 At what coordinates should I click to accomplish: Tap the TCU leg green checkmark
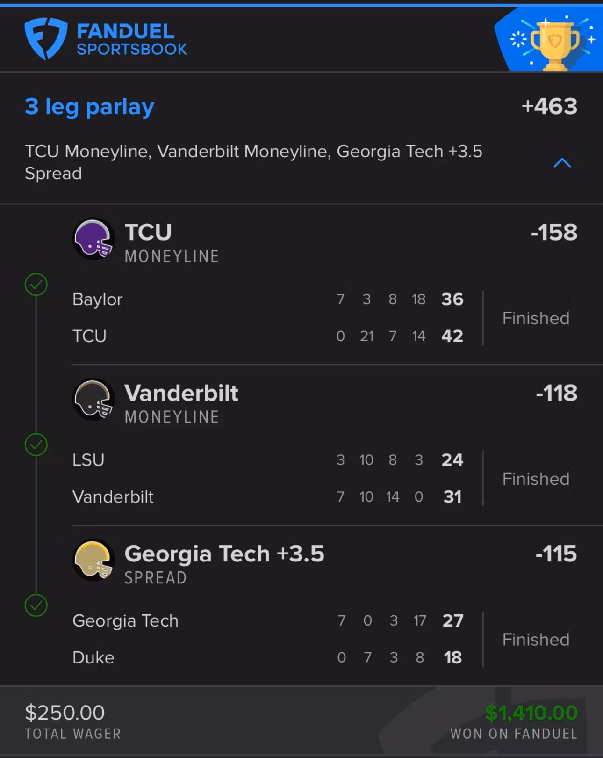click(36, 284)
